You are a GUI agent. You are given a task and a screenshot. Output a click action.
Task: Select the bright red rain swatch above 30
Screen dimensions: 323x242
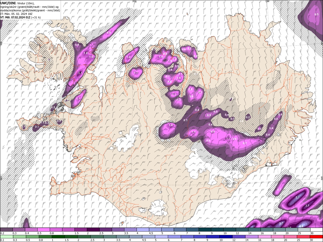[x=316, y=237]
